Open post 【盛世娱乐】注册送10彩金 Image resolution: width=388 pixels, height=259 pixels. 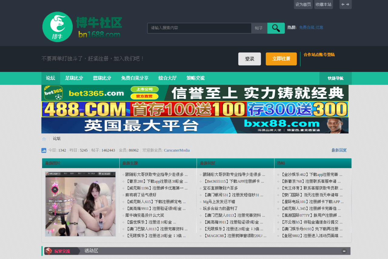pos(151,222)
